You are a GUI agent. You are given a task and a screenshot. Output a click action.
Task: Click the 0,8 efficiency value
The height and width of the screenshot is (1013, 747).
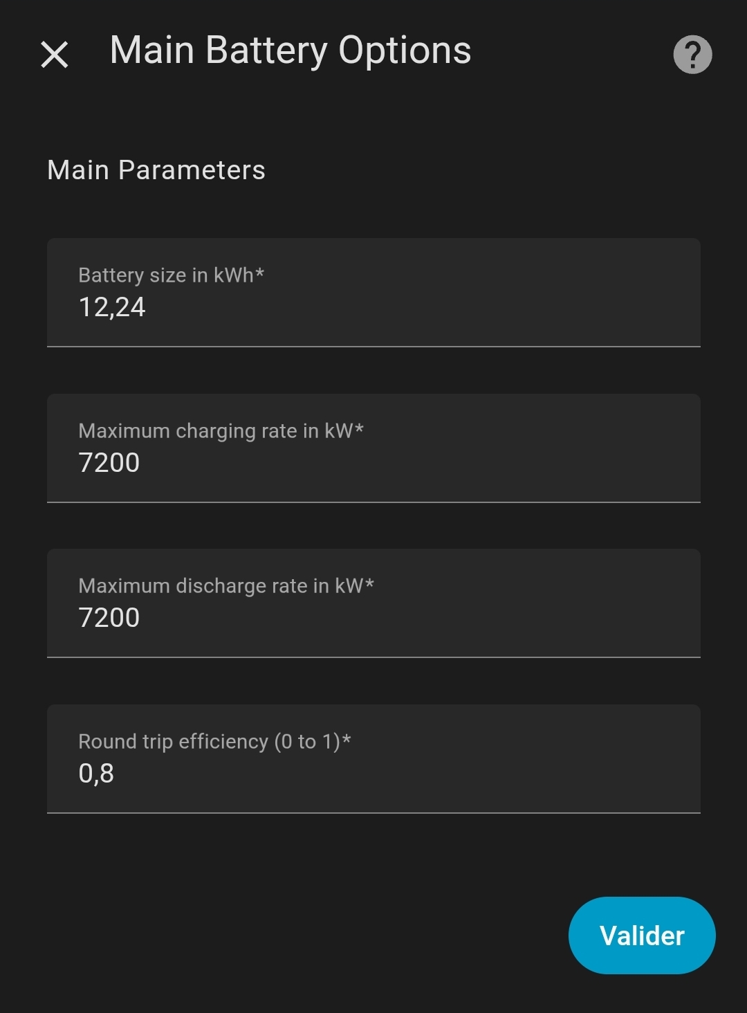96,773
